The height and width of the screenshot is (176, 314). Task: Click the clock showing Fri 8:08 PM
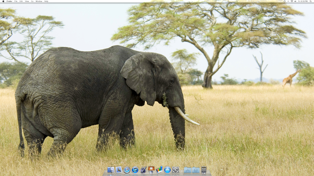303,1
